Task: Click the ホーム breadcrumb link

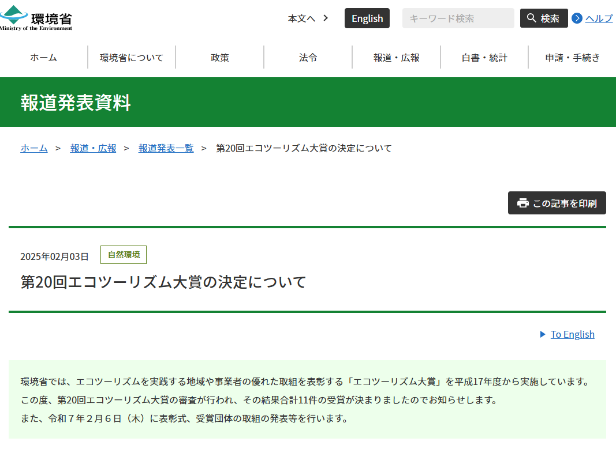Action: pyautogui.click(x=33, y=148)
